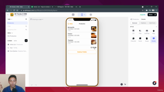
Task: Select Details style icon
Action: click(153, 39)
